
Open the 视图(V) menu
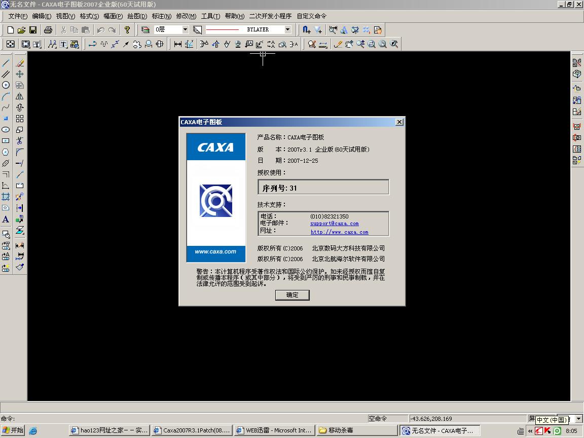(x=65, y=16)
